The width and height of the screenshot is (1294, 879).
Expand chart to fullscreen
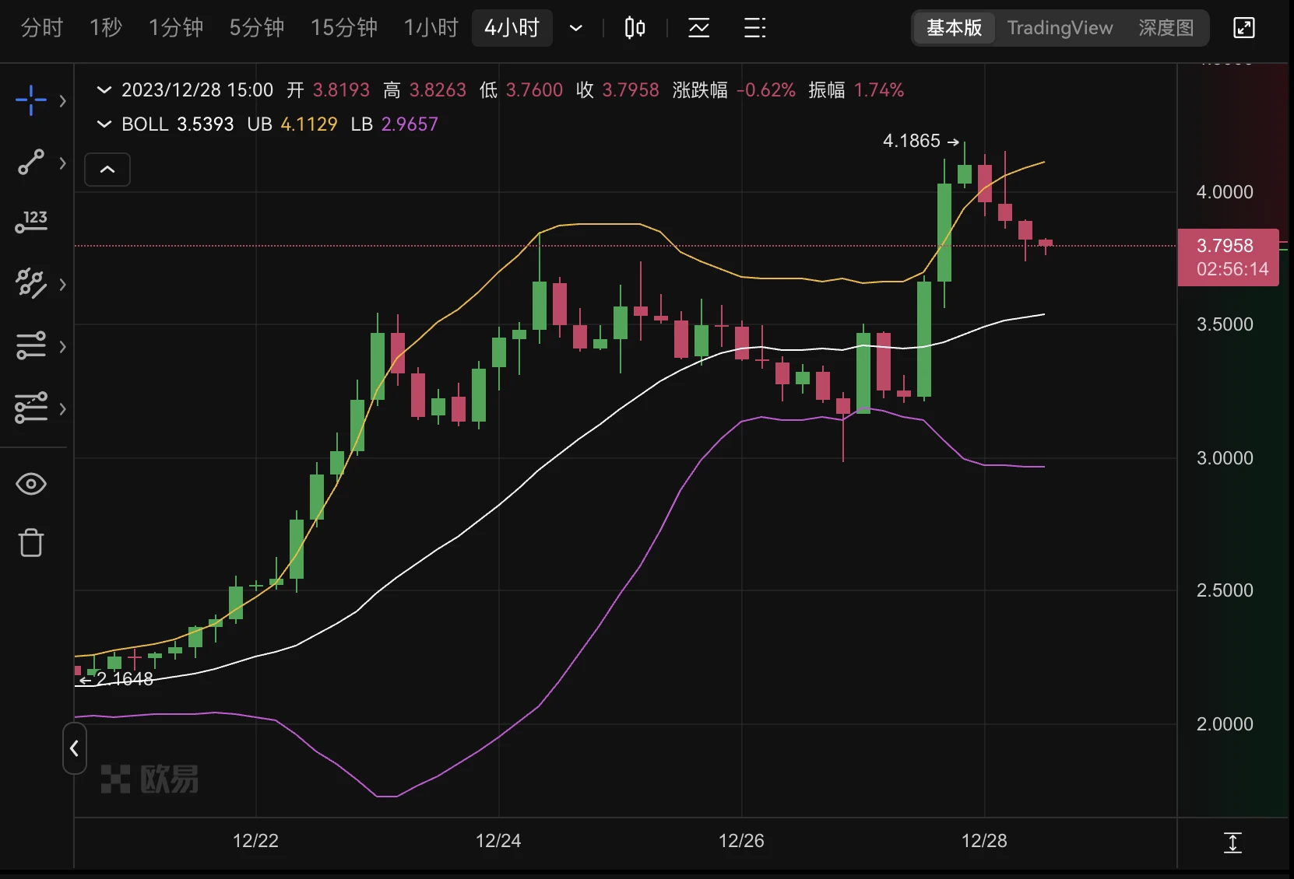coord(1244,28)
